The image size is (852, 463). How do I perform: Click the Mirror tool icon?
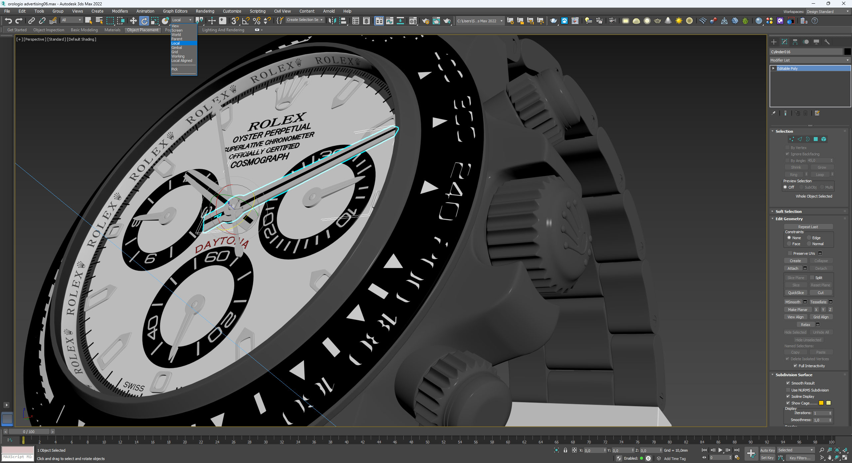332,21
